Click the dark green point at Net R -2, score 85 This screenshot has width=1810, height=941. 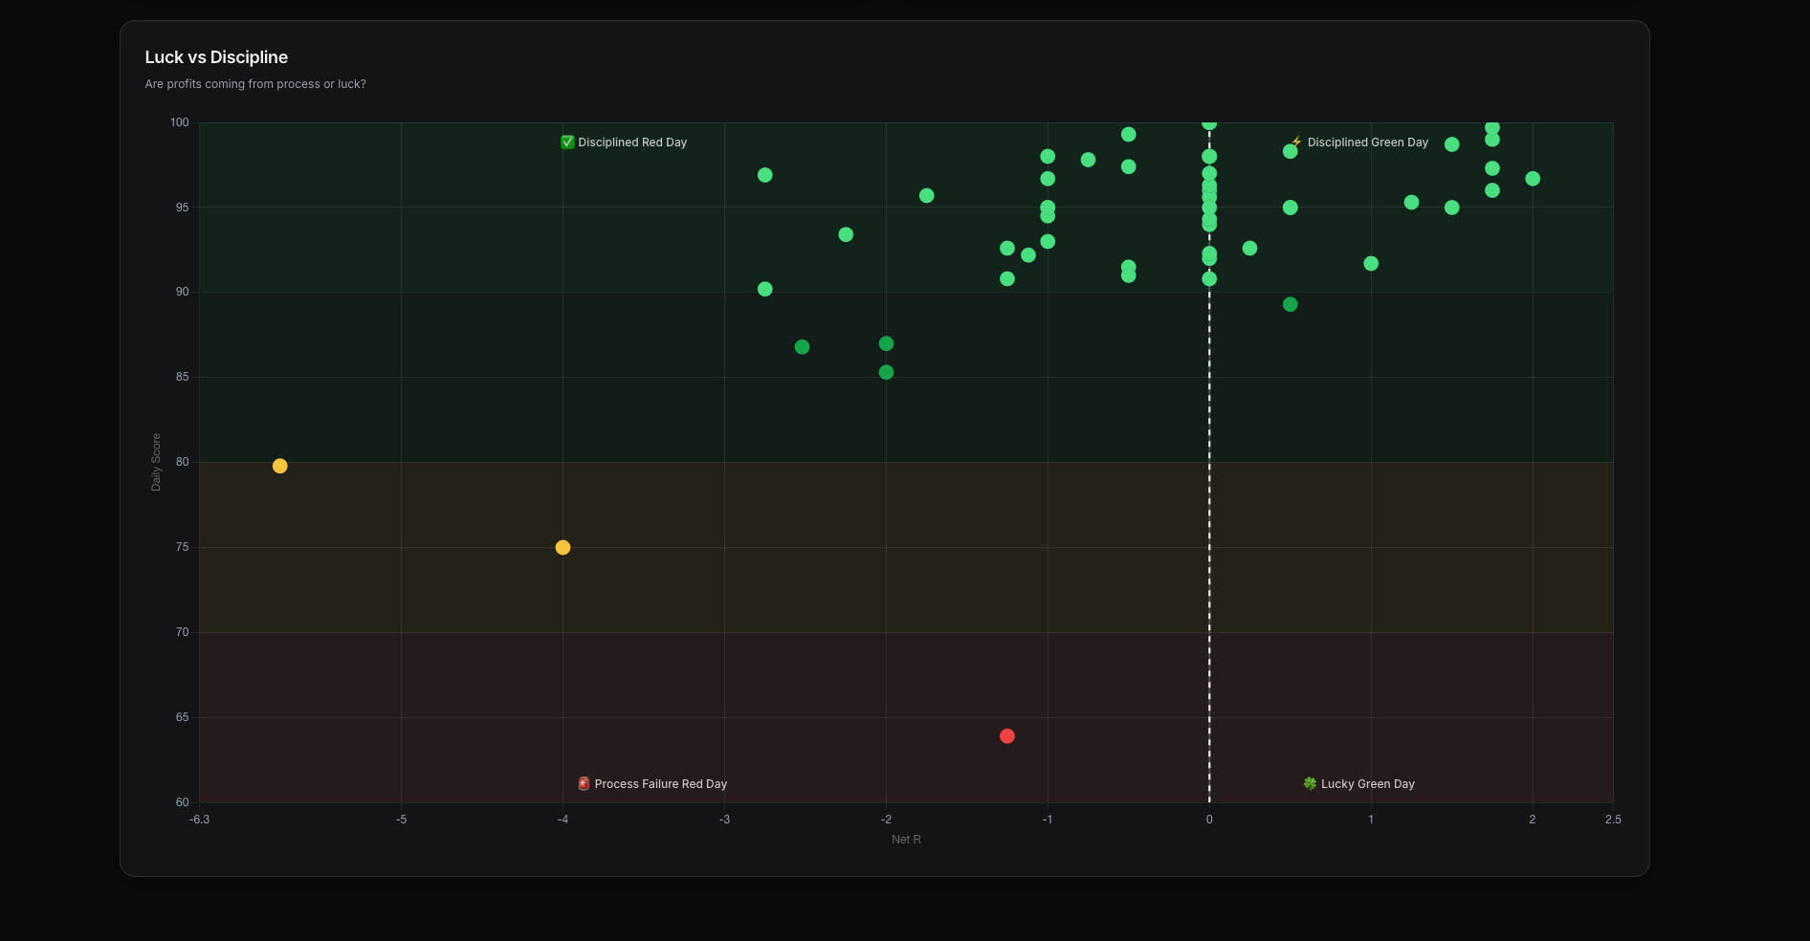click(886, 373)
